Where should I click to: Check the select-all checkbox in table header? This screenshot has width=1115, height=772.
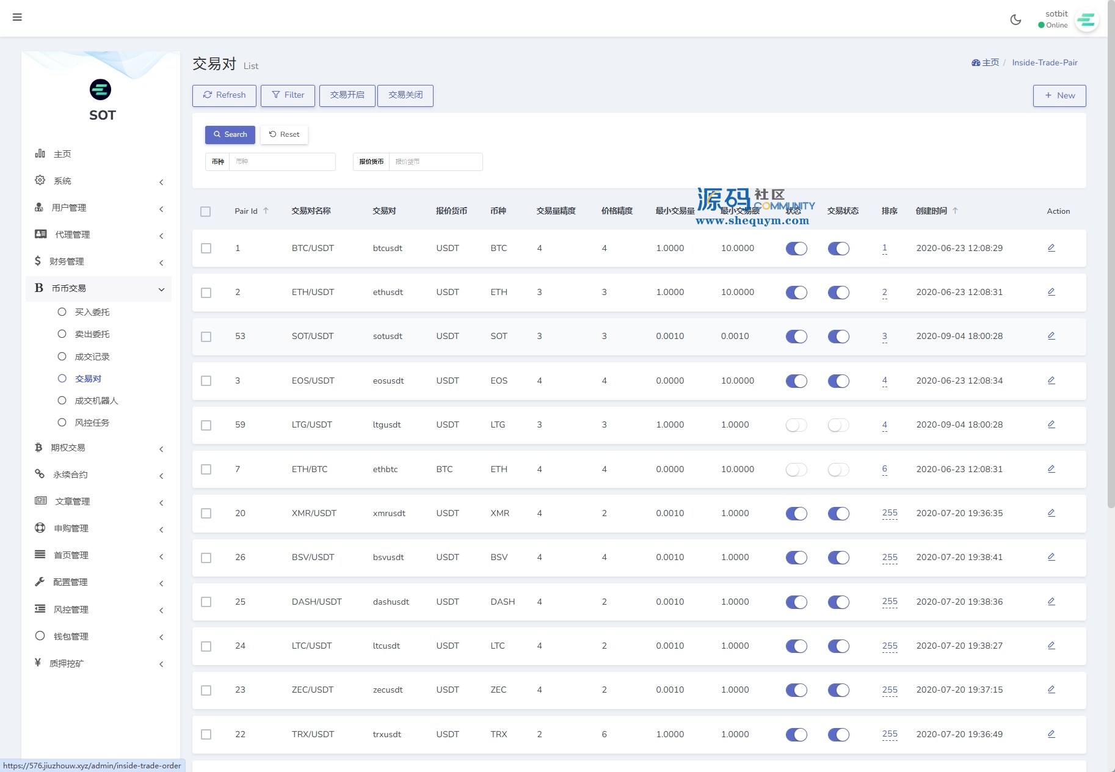(206, 211)
